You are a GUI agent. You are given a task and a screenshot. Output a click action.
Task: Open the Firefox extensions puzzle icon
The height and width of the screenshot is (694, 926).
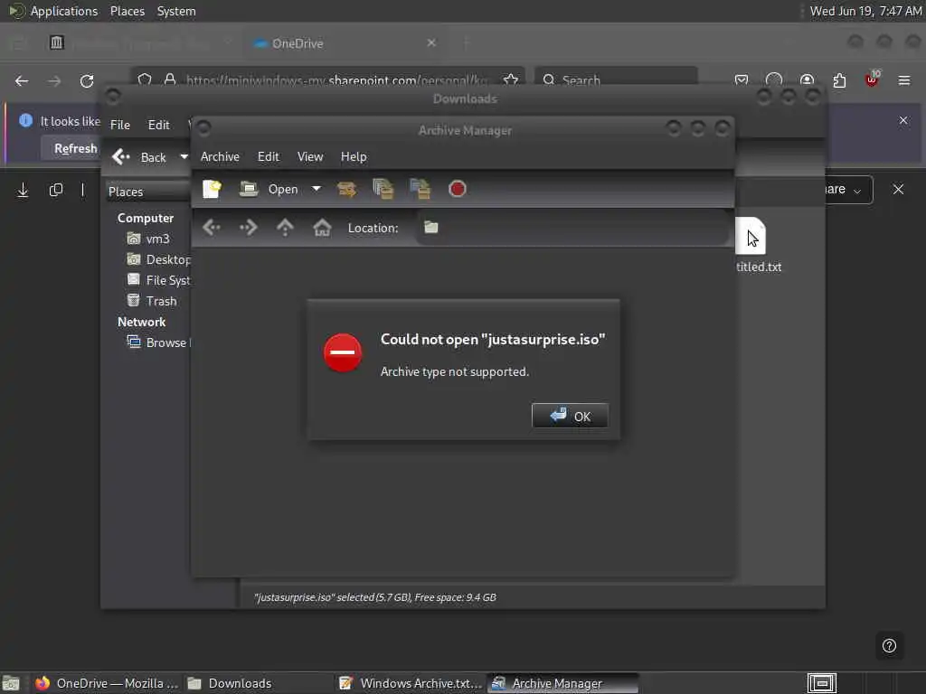(x=839, y=80)
